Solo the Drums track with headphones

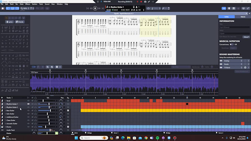[x=35, y=127]
